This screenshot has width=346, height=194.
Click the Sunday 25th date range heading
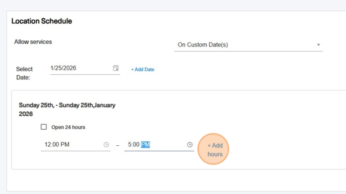click(67, 110)
